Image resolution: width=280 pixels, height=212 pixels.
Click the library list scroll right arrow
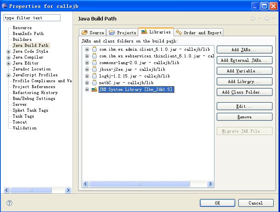pos(210,184)
